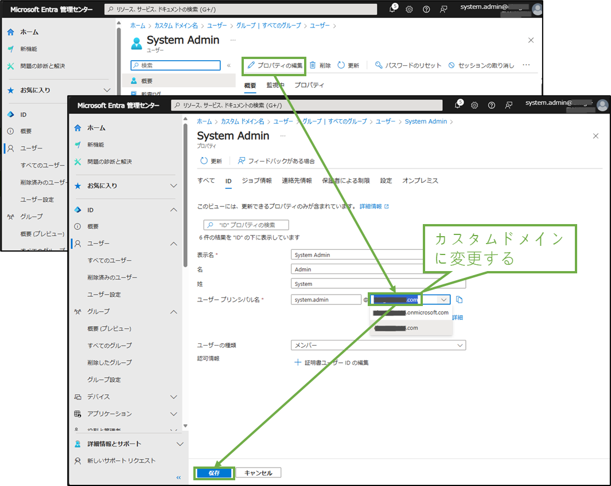Click front sidebar vertical scrollbar
The width and height of the screenshot is (611, 486).
click(x=185, y=194)
